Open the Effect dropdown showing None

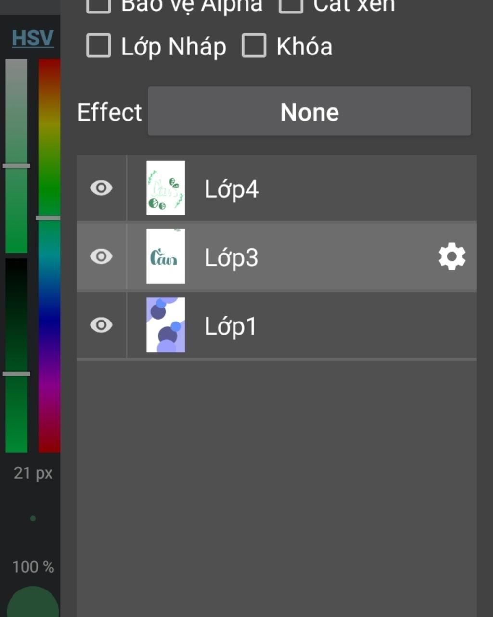click(309, 111)
